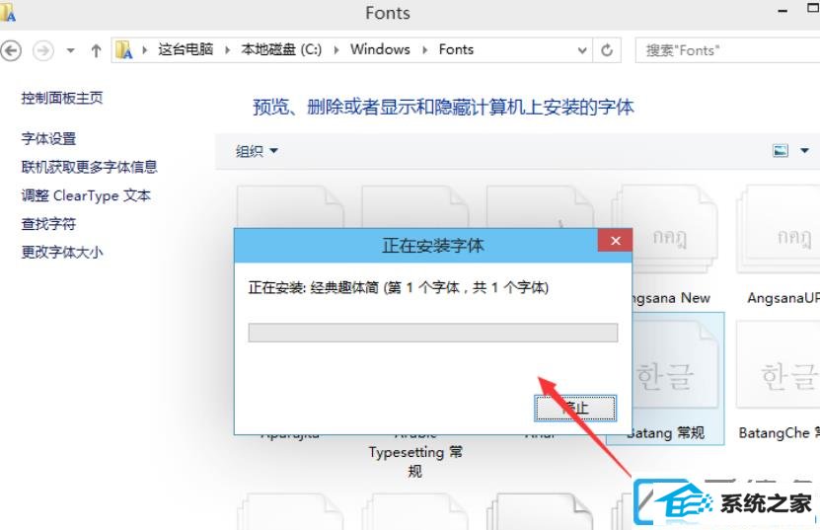This screenshot has width=820, height=530.
Task: Click the Fonts folder icon in address bar
Action: tap(123, 49)
